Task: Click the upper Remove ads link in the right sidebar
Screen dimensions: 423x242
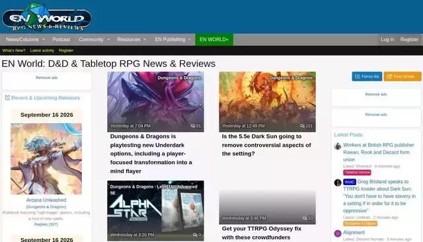Action: [x=376, y=95]
